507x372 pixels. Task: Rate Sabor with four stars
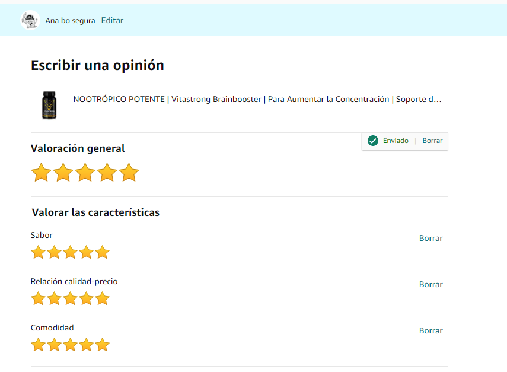point(87,253)
